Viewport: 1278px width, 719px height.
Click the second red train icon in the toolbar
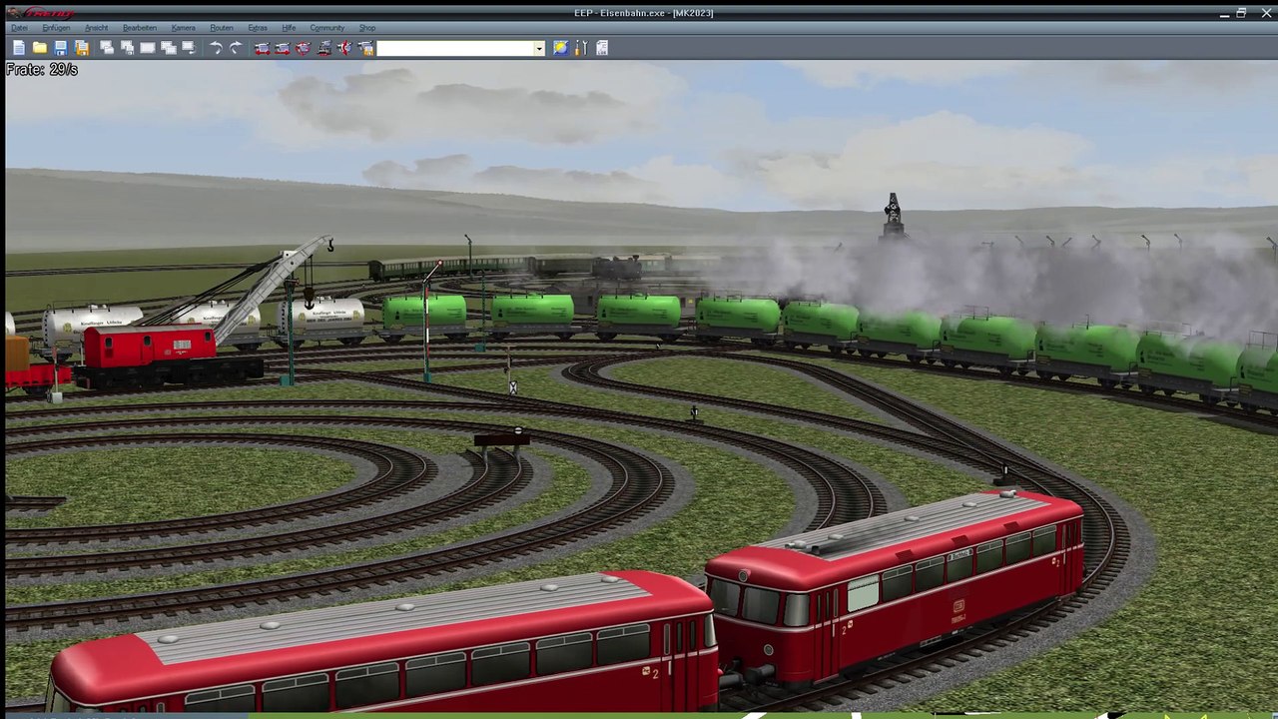[283, 48]
